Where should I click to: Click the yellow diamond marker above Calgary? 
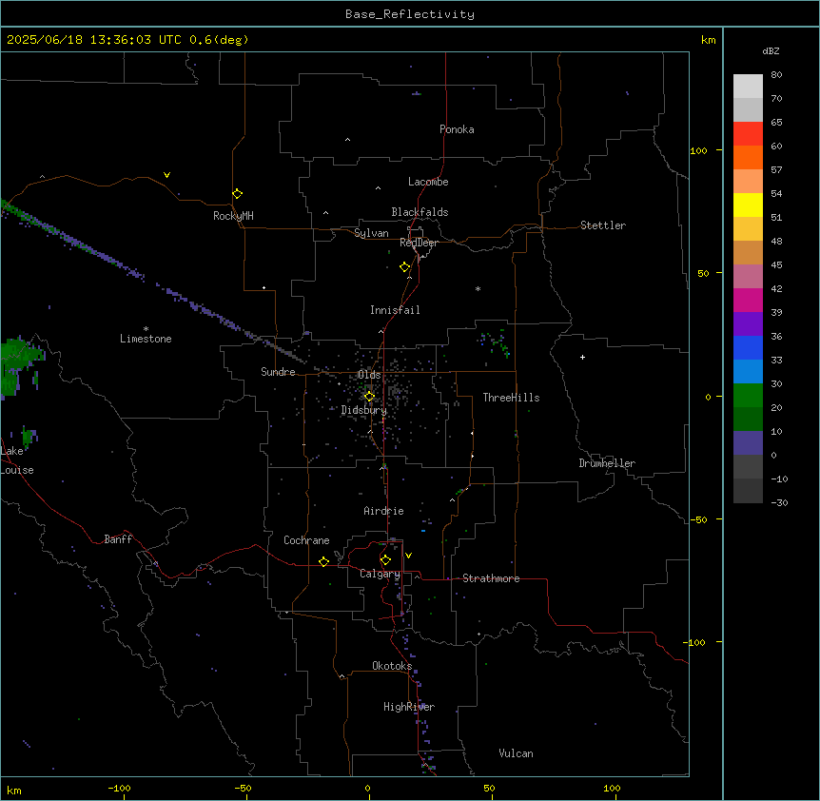coord(385,560)
